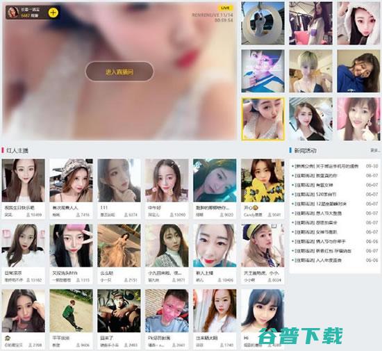The image size is (382, 351).
Task: Select the white fur hood thumbnail
Action: tap(358, 23)
